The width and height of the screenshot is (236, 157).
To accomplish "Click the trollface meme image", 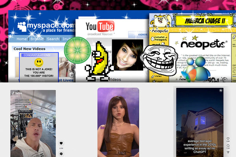I will tap(159, 60).
